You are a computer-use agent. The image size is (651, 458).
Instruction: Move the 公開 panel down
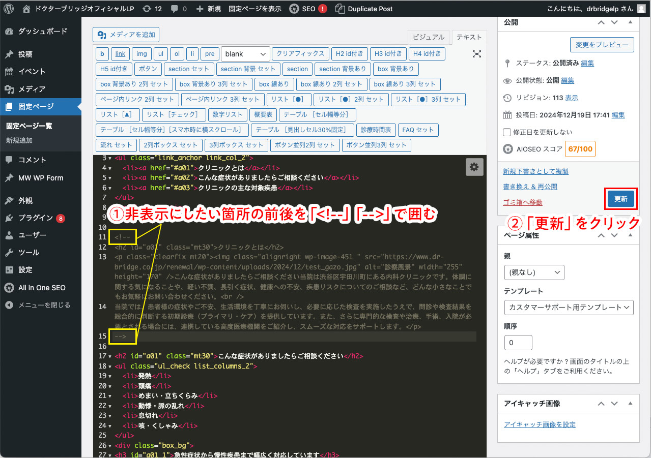pyautogui.click(x=615, y=22)
